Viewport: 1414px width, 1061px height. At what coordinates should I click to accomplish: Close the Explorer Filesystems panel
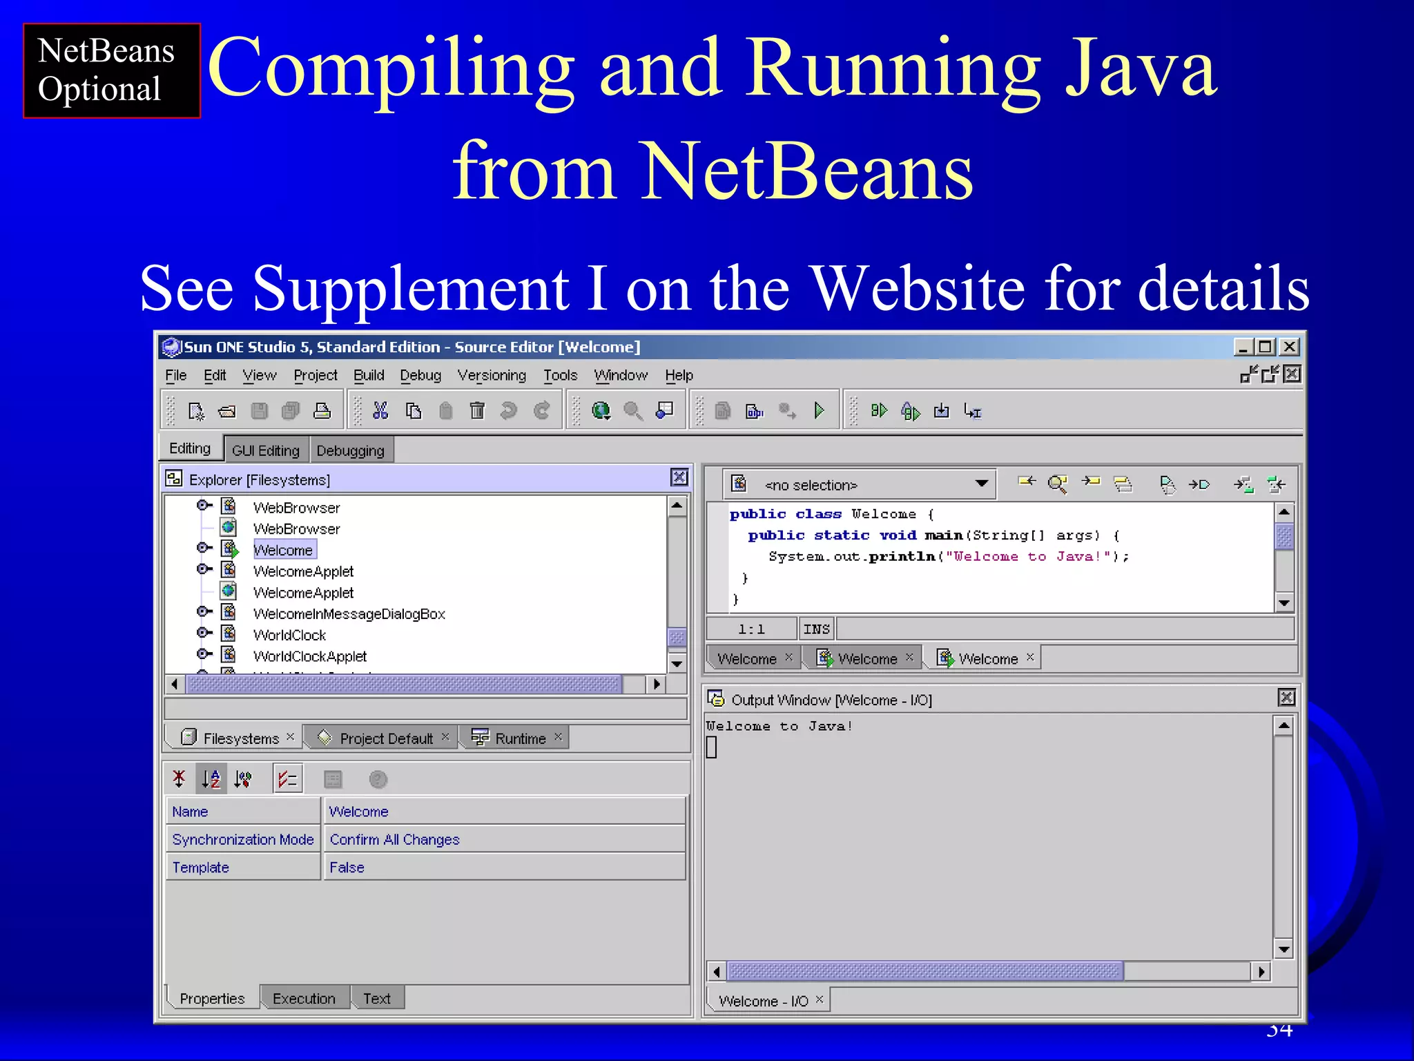679,477
